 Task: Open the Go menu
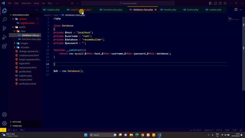pos(43,3)
